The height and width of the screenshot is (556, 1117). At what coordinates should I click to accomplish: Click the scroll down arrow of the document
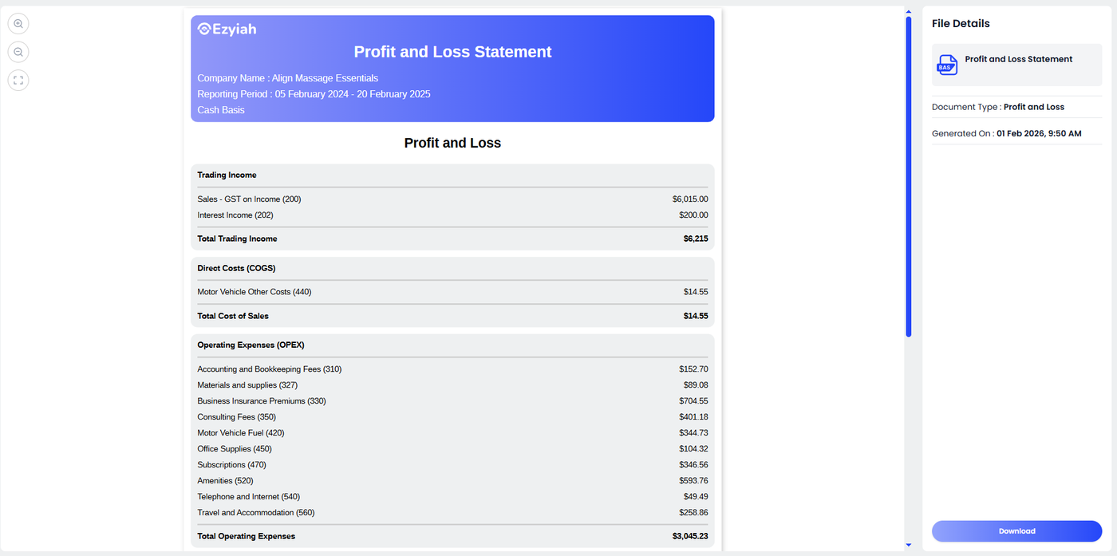pos(908,546)
